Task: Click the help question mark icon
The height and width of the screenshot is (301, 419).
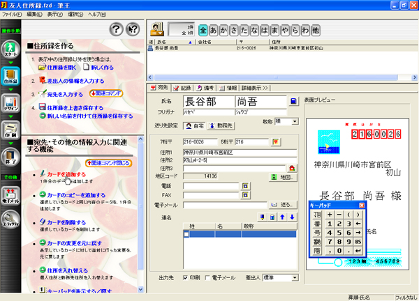Action: pos(117,29)
